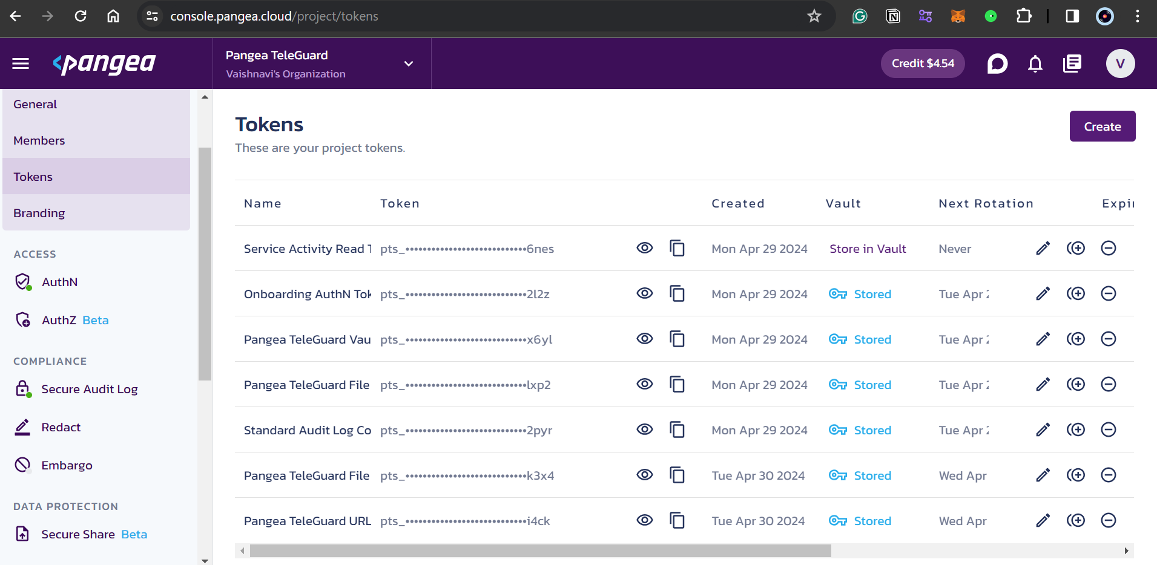The height and width of the screenshot is (565, 1157).
Task: Click the Pangea logo
Action: (104, 64)
